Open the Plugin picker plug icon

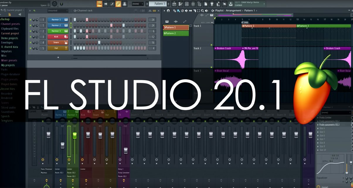212,4
